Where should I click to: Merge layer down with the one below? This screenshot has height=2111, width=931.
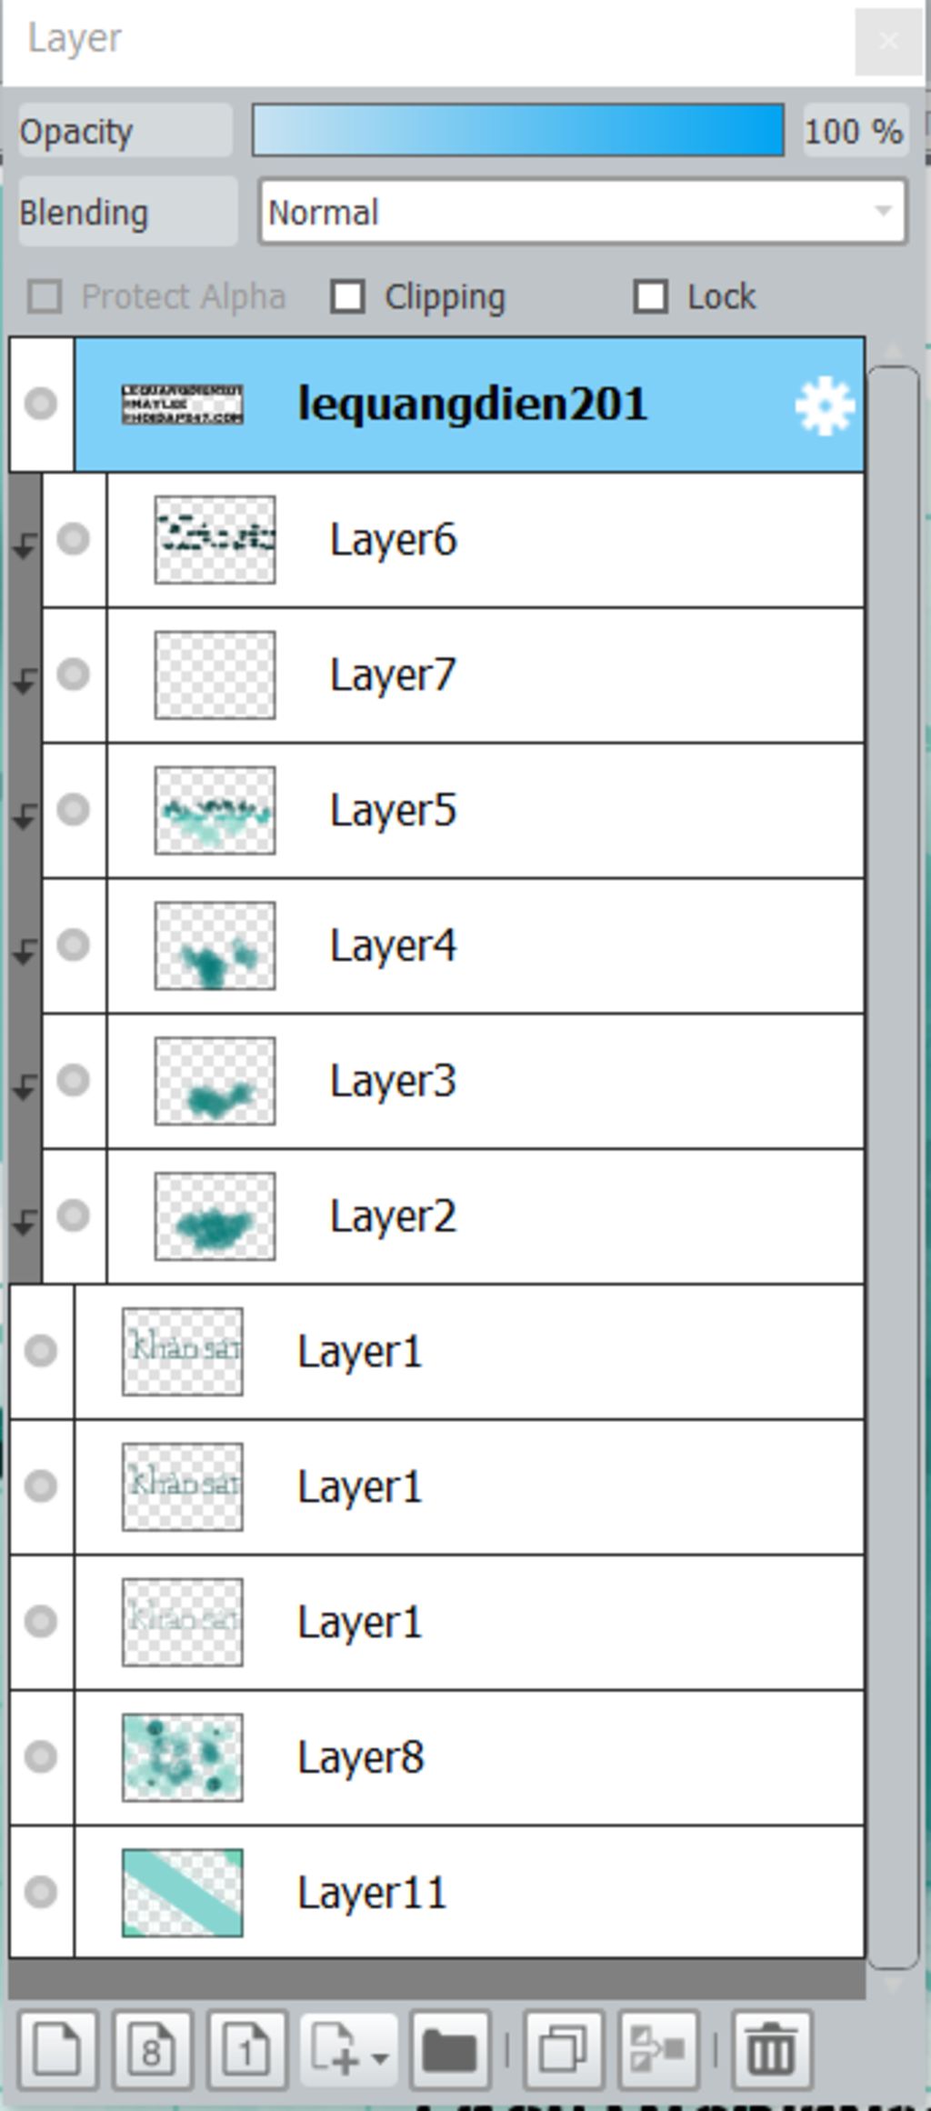pos(657,2049)
